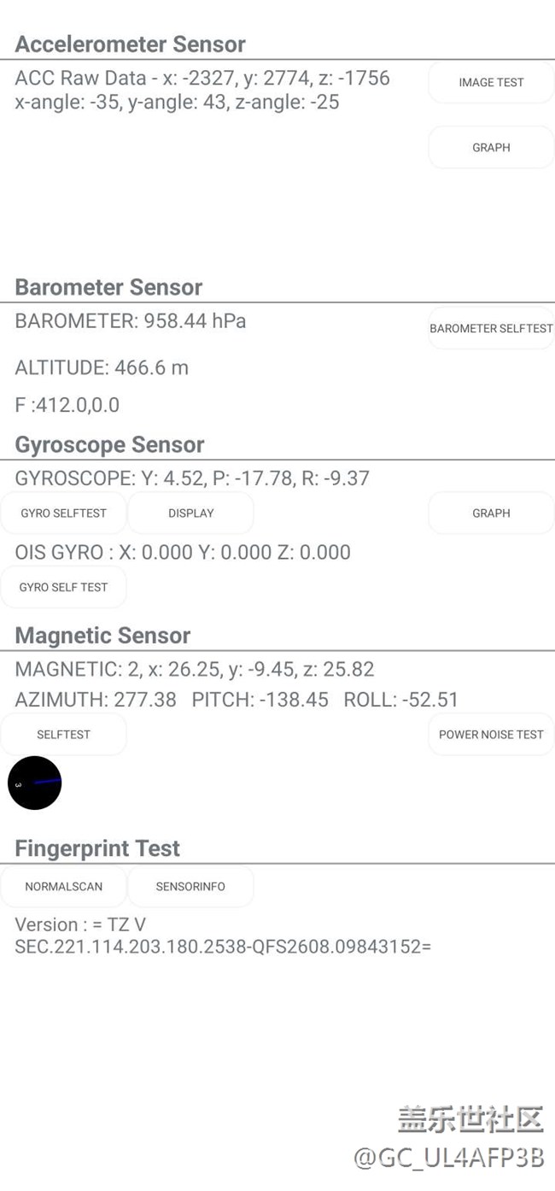Viewport: 555px width, 1191px height.
Task: Start fingerprint NORMALSCAN
Action: (x=63, y=887)
